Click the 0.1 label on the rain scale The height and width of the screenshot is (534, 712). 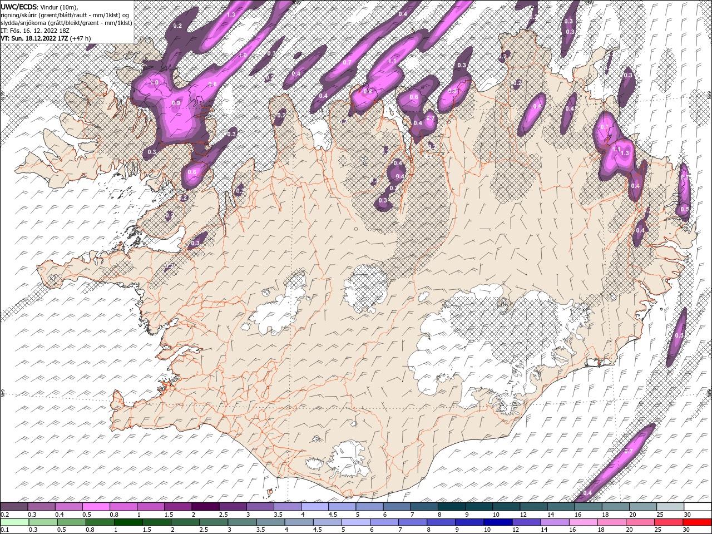point(4,529)
